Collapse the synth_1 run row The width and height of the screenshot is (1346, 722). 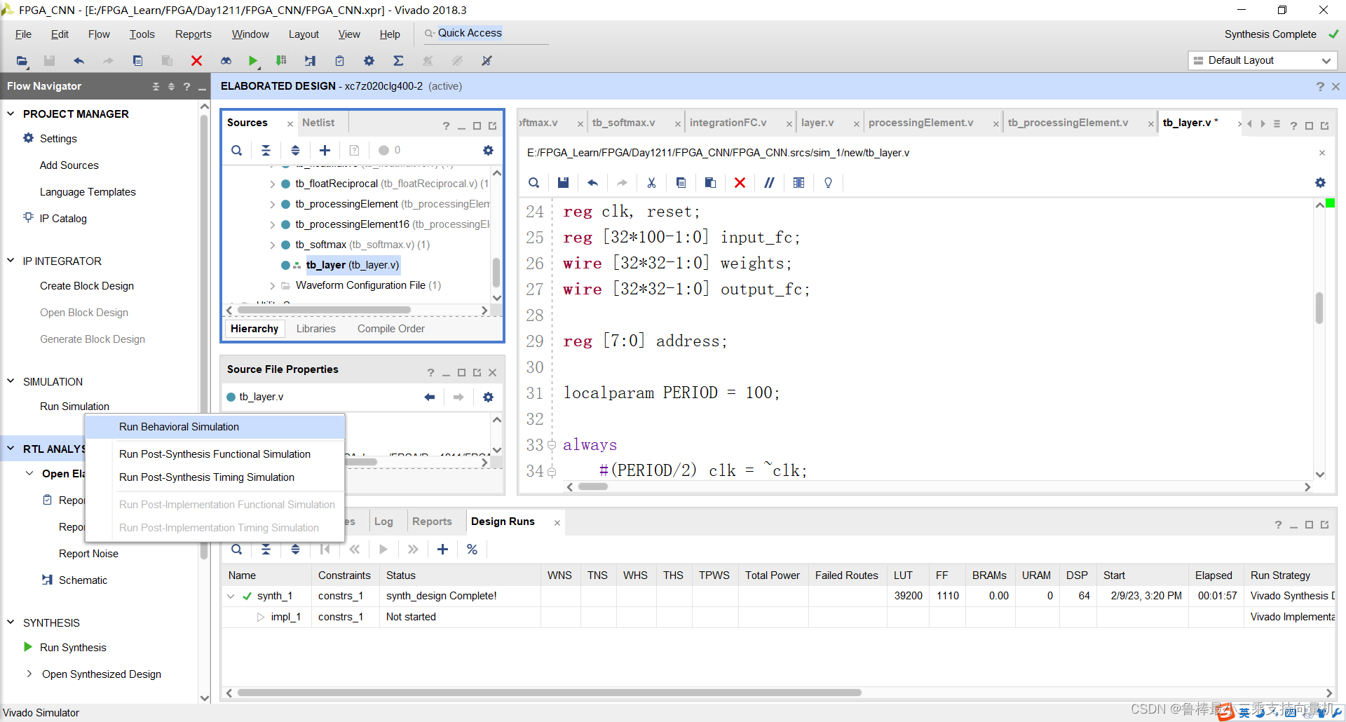click(231, 596)
